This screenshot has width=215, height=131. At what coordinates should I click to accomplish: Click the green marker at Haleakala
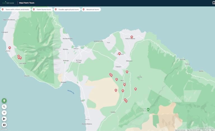click(148, 110)
